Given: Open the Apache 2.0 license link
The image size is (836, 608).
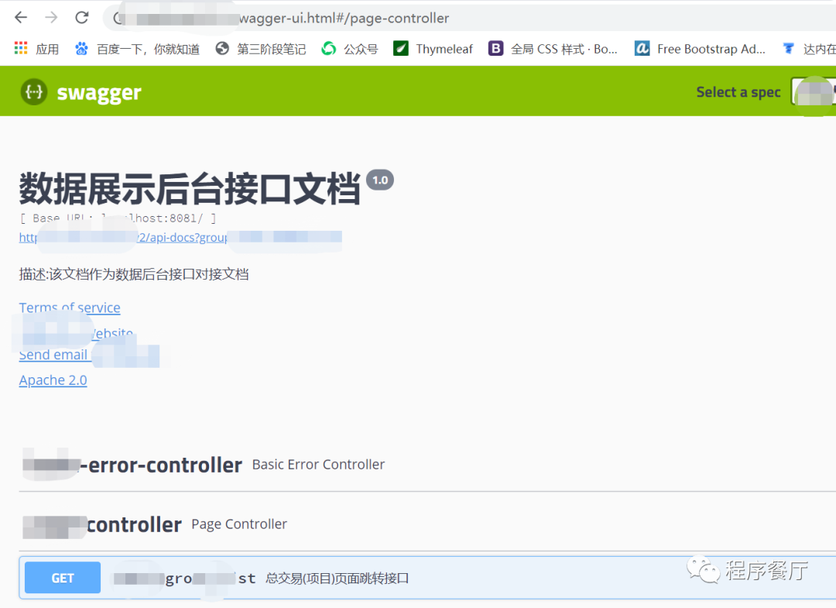Looking at the screenshot, I should 53,380.
